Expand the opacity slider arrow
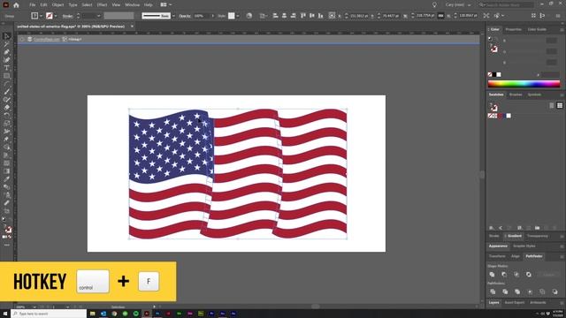The width and height of the screenshot is (566, 318). pyautogui.click(x=212, y=16)
